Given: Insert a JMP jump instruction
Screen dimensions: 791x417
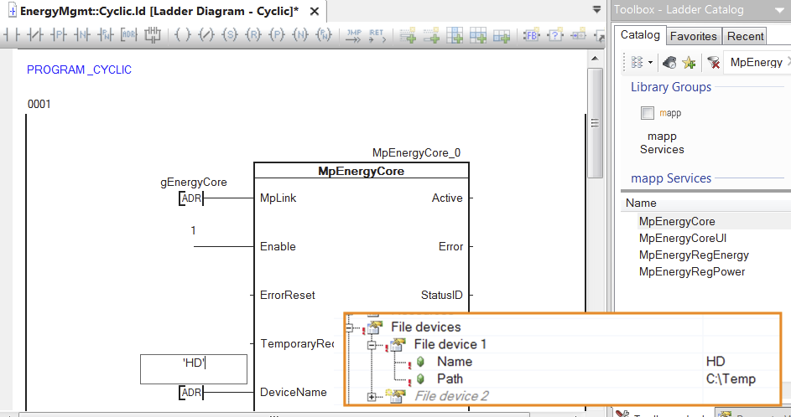Looking at the screenshot, I should click(354, 35).
